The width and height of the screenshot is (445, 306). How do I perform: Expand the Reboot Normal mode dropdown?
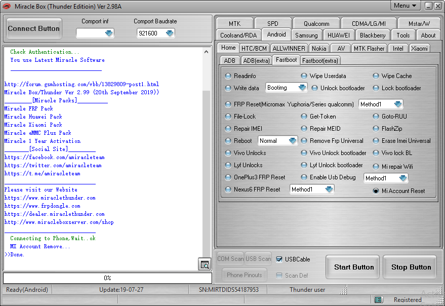pyautogui.click(x=293, y=141)
